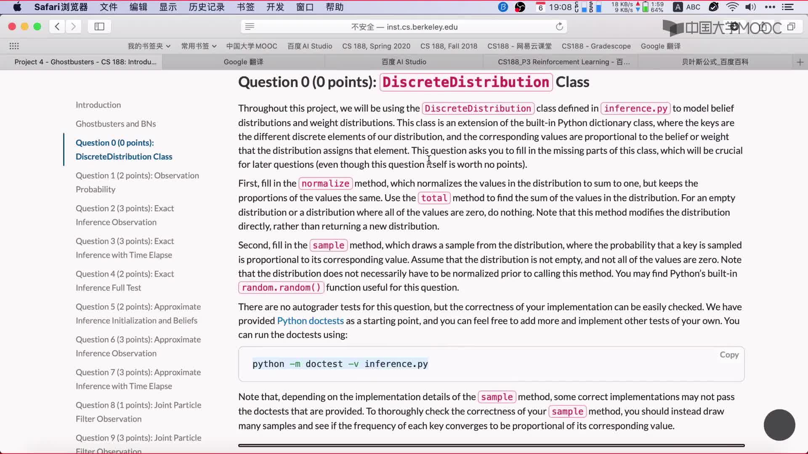Copy the doctest command with Copy button

(729, 355)
